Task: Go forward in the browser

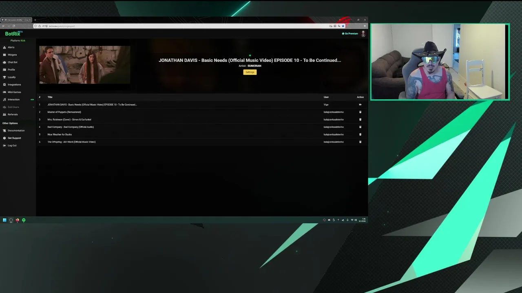Action: pos(8,26)
